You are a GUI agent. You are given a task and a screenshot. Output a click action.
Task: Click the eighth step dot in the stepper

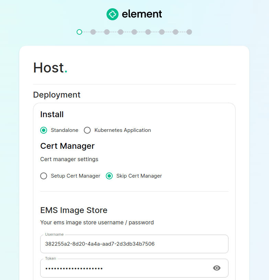pyautogui.click(x=176, y=32)
